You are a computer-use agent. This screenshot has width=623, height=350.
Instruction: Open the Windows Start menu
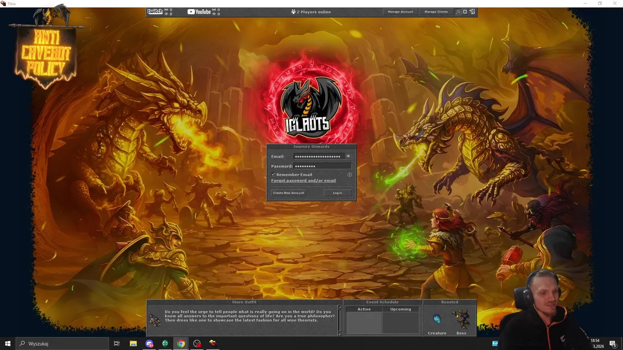click(x=7, y=344)
